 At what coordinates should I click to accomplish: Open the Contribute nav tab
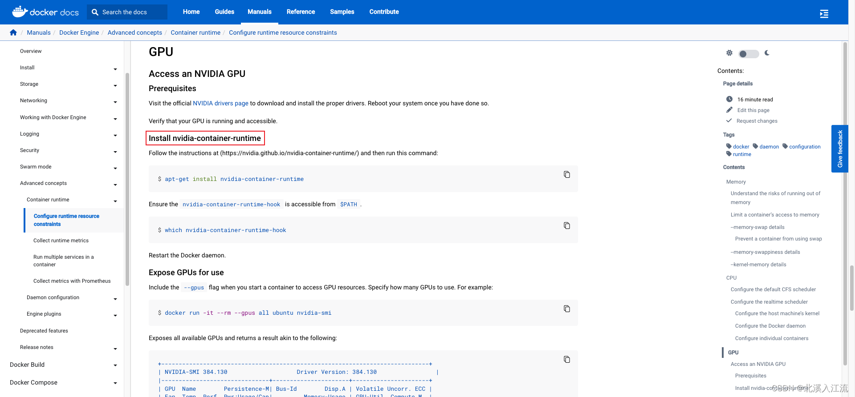(384, 12)
